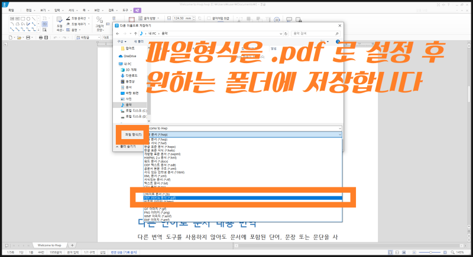Viewport: 473px width, 257px height.
Task: Toggle the 글자처럼 취급 checkbox
Action: (x=209, y=18)
